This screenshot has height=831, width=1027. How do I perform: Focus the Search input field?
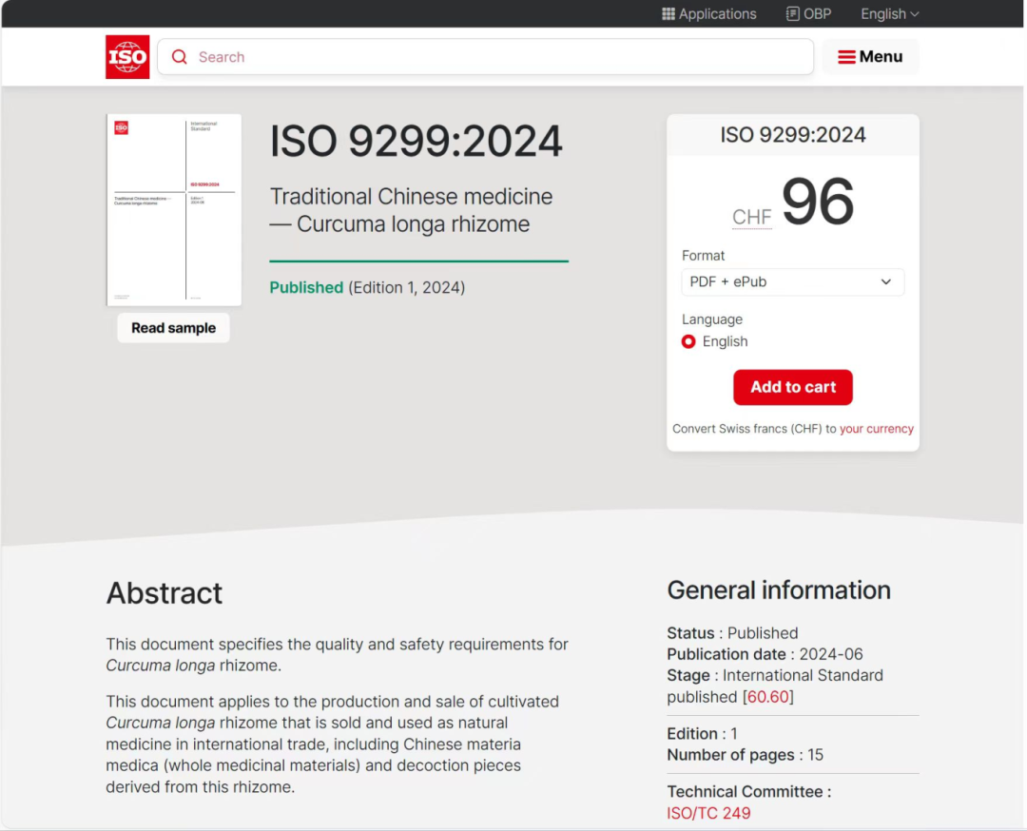point(485,57)
